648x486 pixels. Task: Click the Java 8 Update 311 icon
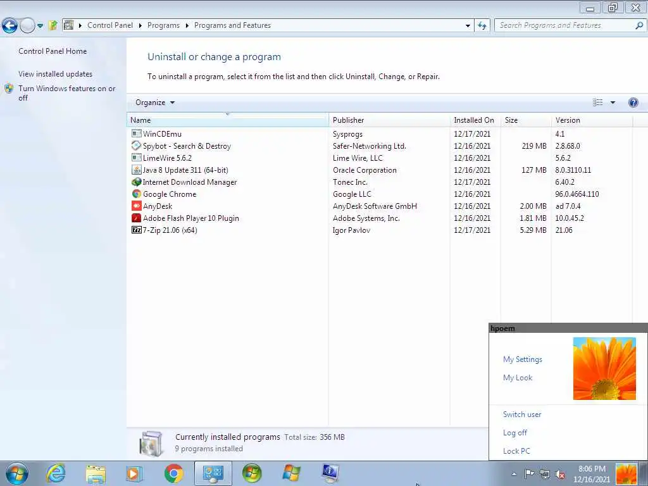click(x=137, y=170)
